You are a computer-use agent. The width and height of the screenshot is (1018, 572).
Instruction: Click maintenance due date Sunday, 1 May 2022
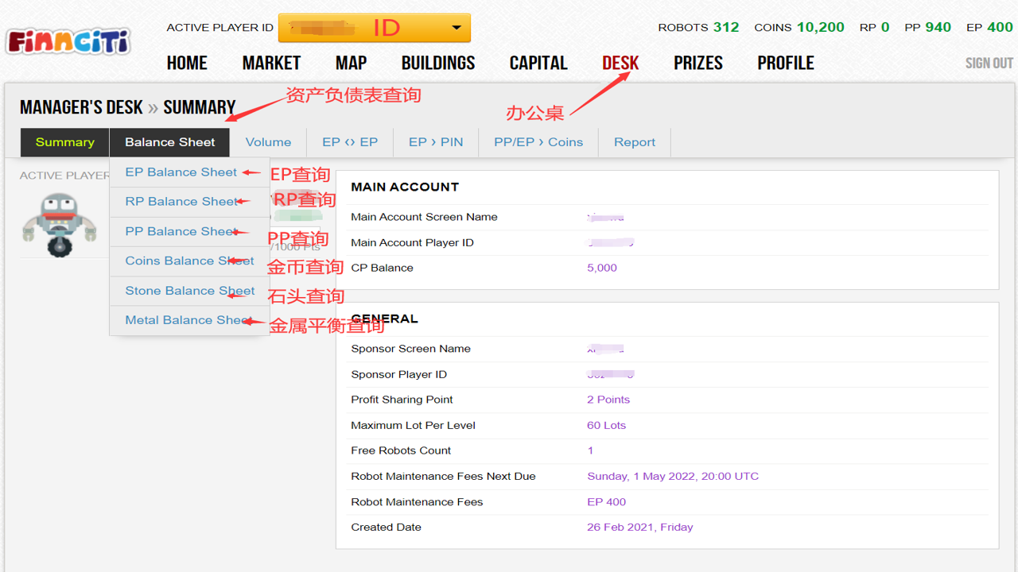click(673, 477)
